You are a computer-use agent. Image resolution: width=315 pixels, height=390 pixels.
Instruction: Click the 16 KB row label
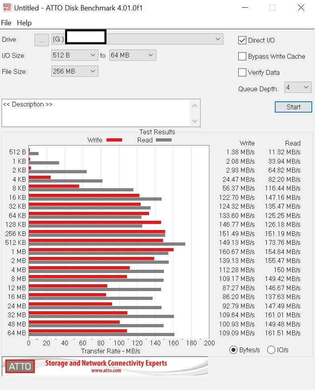tap(17, 197)
